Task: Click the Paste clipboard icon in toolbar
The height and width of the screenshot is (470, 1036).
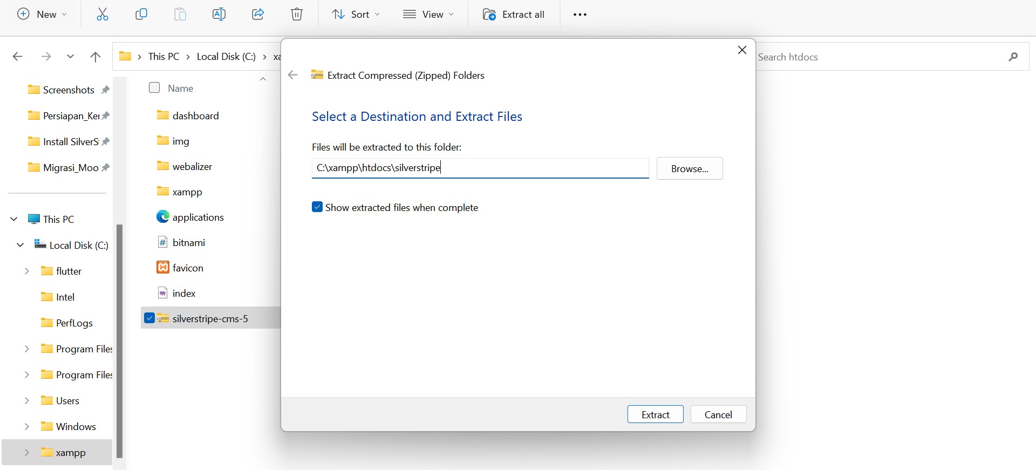Action: pos(180,15)
